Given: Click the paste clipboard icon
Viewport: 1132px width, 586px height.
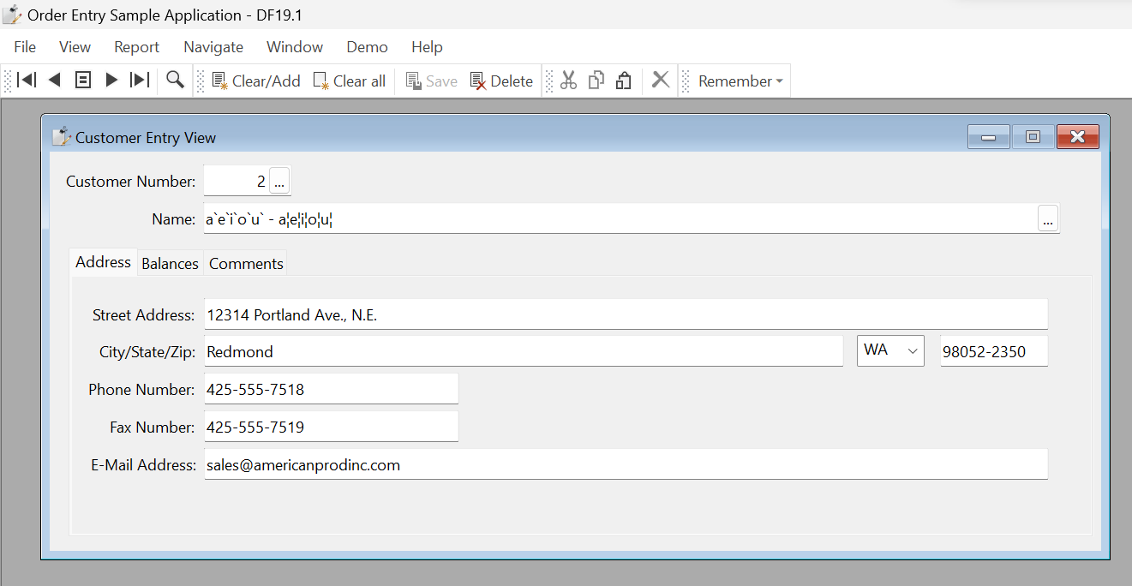Looking at the screenshot, I should coord(624,81).
